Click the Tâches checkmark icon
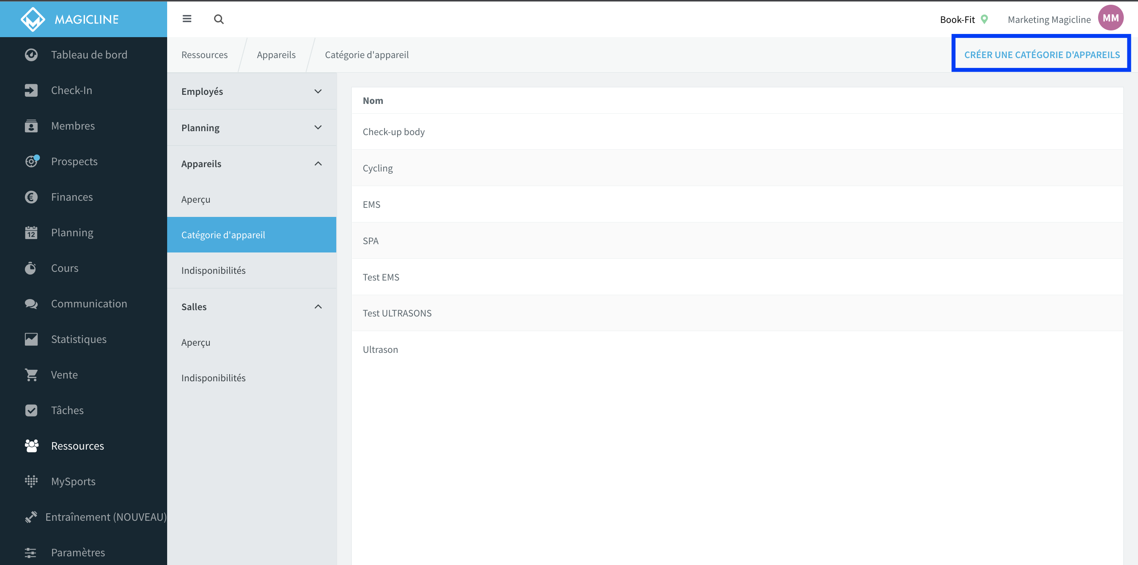 31,411
